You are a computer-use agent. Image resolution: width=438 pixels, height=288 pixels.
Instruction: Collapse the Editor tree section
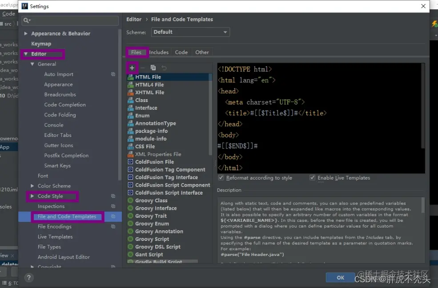tap(26, 54)
